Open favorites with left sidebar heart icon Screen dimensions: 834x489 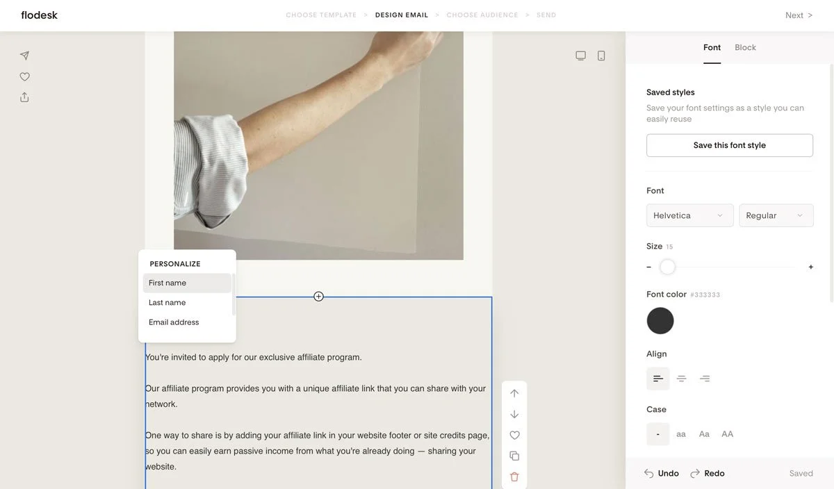tap(24, 76)
